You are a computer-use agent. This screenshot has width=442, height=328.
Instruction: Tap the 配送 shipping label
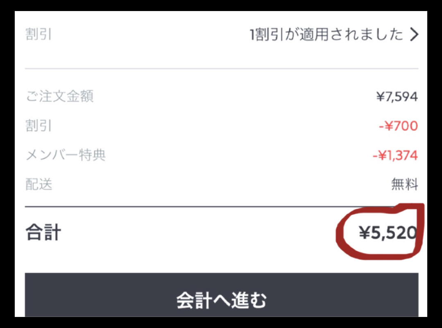[x=39, y=184]
